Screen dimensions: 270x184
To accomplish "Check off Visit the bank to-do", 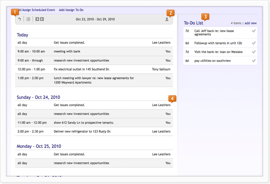I will point(254,52).
